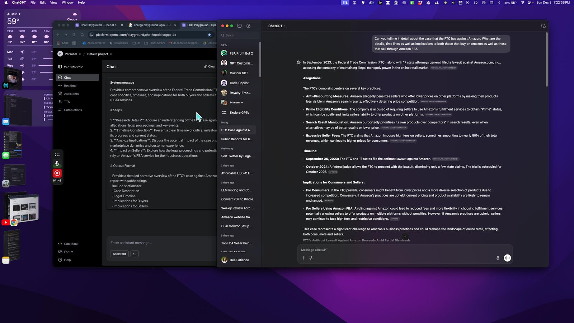Reload the playground page in Chrome
Image resolution: width=574 pixels, height=323 pixels.
74,35
